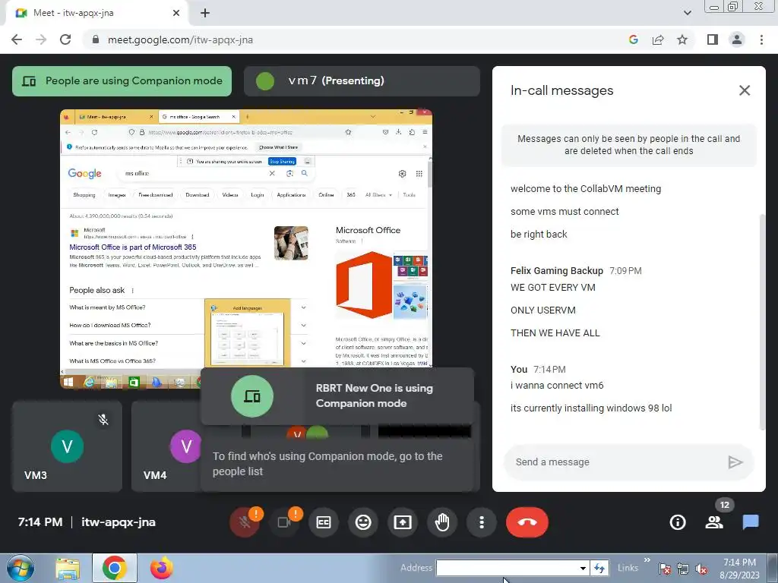778x583 pixels.
Task: Select the VM4 participant tile
Action: pyautogui.click(x=166, y=446)
